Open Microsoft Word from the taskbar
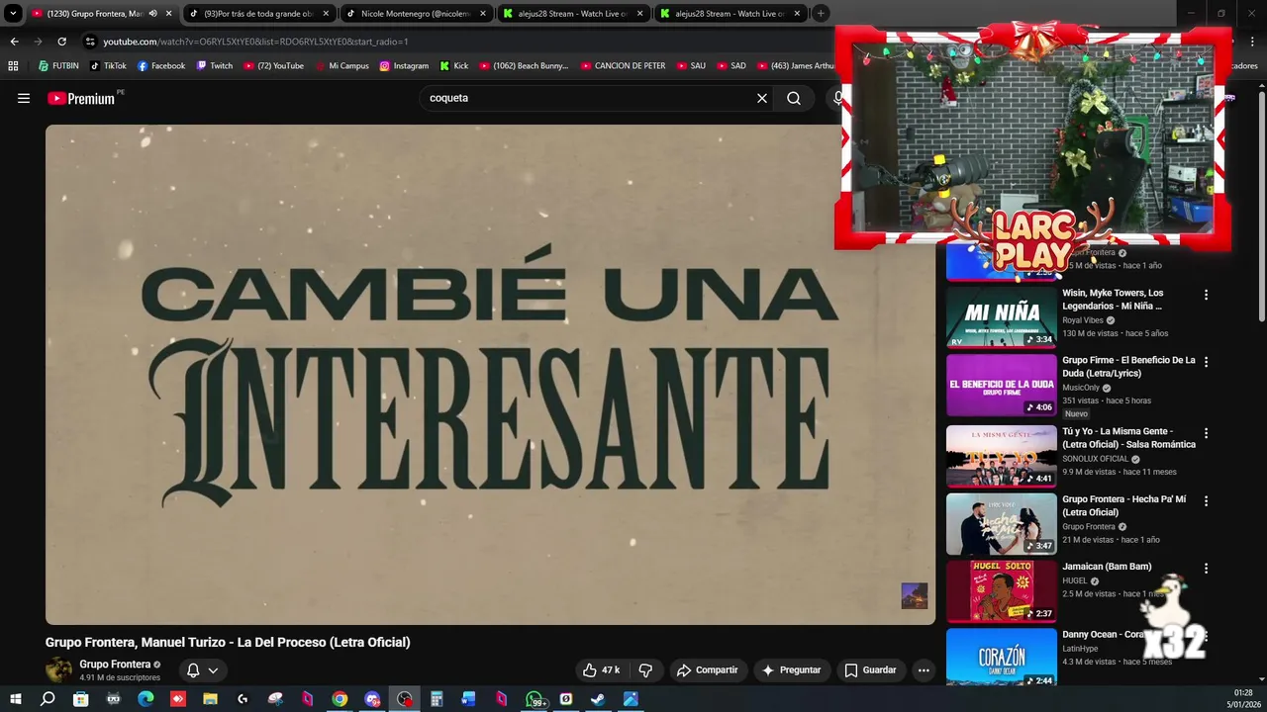This screenshot has width=1267, height=712. 469,699
